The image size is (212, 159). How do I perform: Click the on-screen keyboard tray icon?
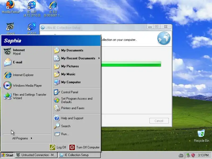181,155
